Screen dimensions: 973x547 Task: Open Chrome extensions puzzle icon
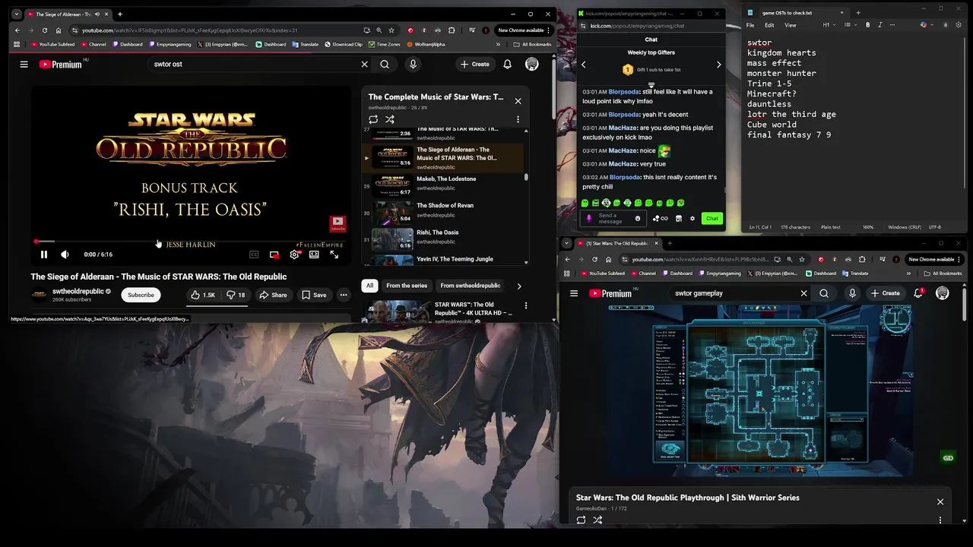[452, 30]
